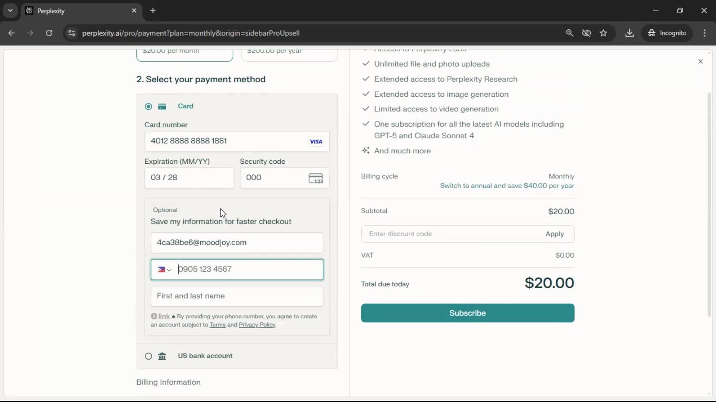Click the site information icon beside URL

(72, 33)
